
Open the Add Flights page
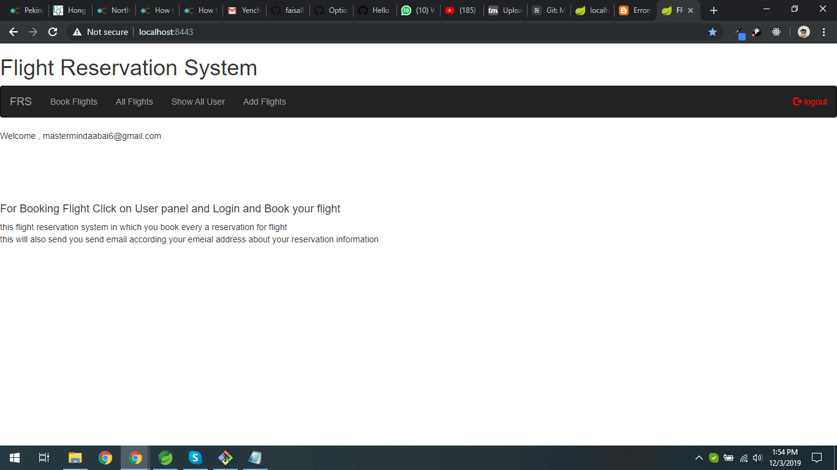pos(264,102)
